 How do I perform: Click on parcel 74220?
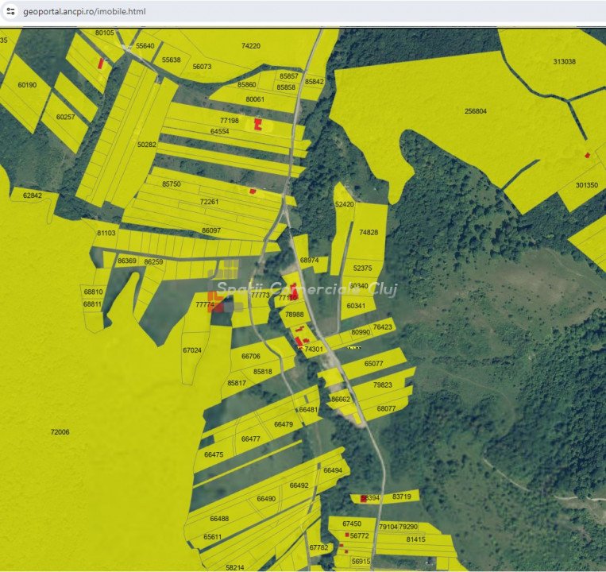tap(250, 46)
